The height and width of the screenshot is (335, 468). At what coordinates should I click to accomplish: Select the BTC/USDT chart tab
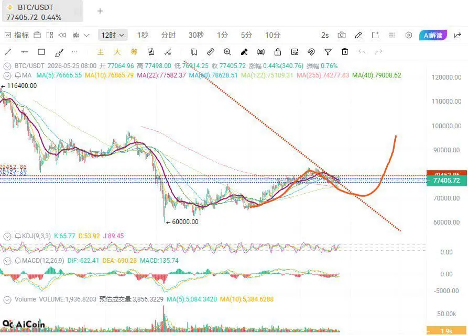(x=42, y=12)
